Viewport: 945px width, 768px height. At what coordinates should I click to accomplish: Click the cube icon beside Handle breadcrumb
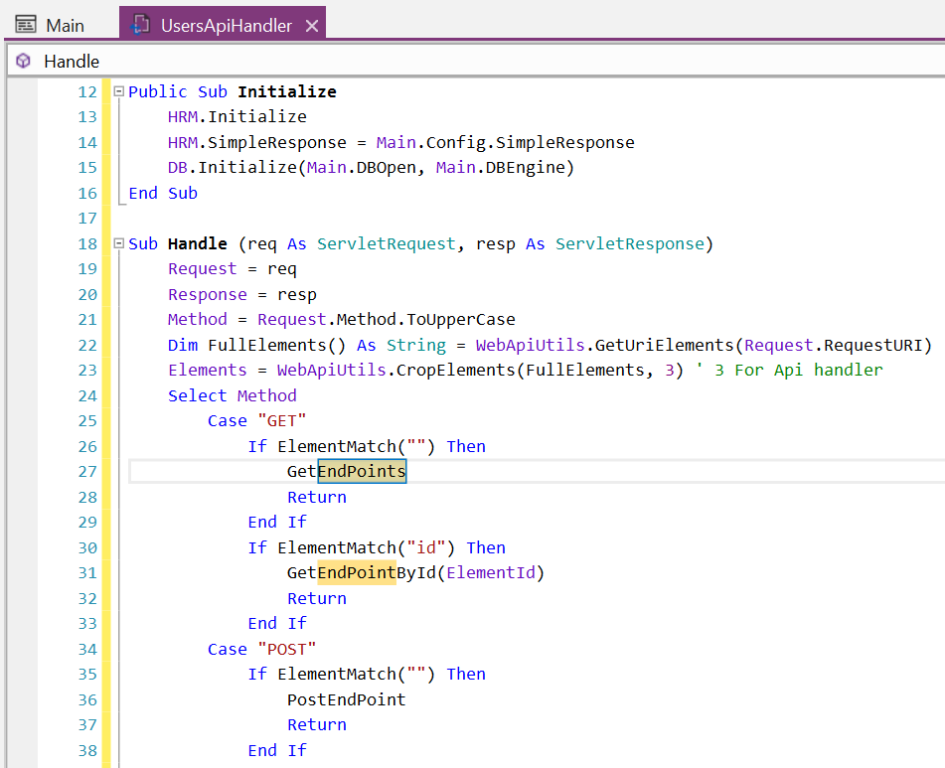[x=22, y=61]
